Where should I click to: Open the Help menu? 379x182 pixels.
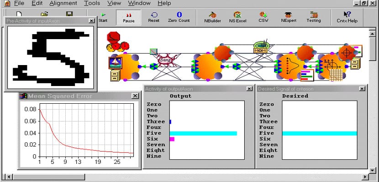click(164, 3)
